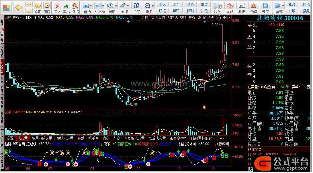Click the BBD button

click(176, 11)
